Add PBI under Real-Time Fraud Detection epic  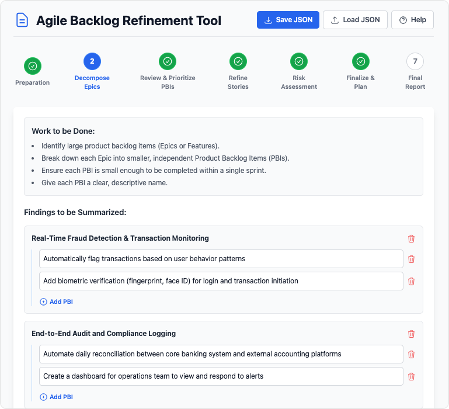pyautogui.click(x=57, y=301)
